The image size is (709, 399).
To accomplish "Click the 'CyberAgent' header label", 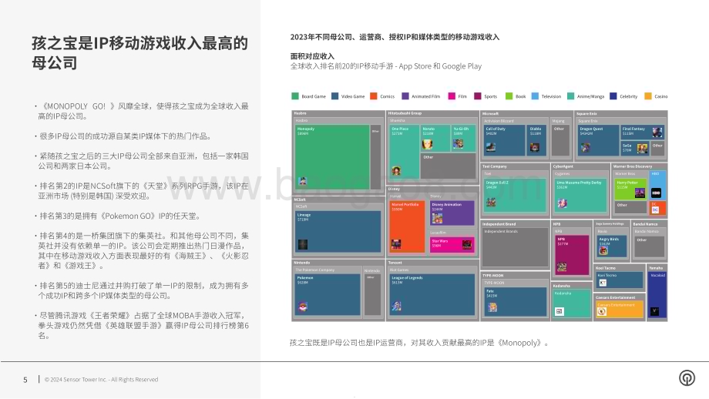I will coord(563,166).
